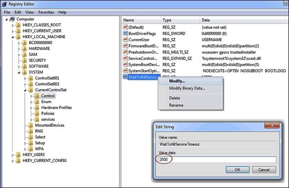
Task: Click the BCD00000000 folder icon
Action: tap(24, 43)
